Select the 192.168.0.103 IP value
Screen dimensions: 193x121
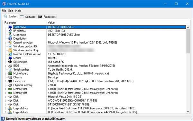(x=56, y=31)
